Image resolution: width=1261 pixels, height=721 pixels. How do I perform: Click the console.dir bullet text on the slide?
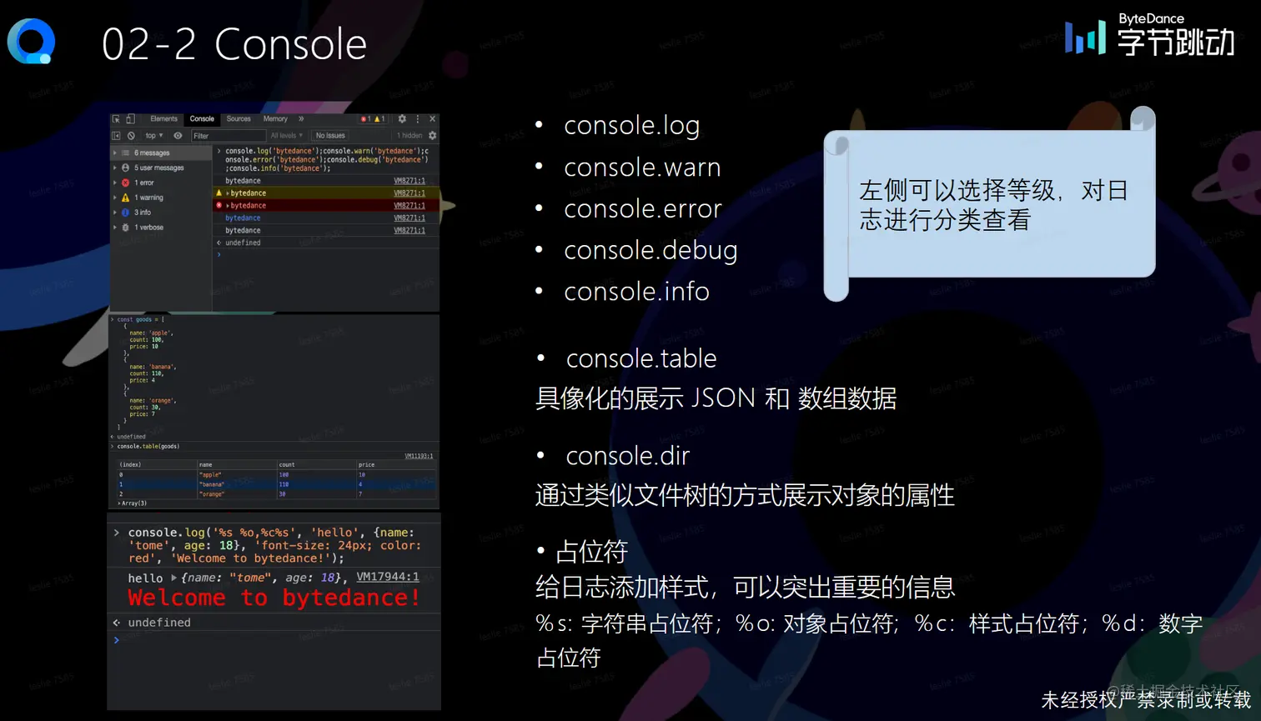click(628, 456)
